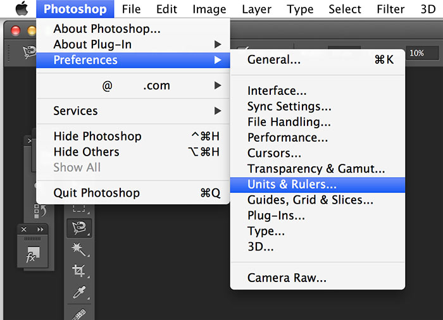Image resolution: width=443 pixels, height=320 pixels.
Task: Select the Magnetic Lasso tool in toolbar
Action: (x=79, y=228)
